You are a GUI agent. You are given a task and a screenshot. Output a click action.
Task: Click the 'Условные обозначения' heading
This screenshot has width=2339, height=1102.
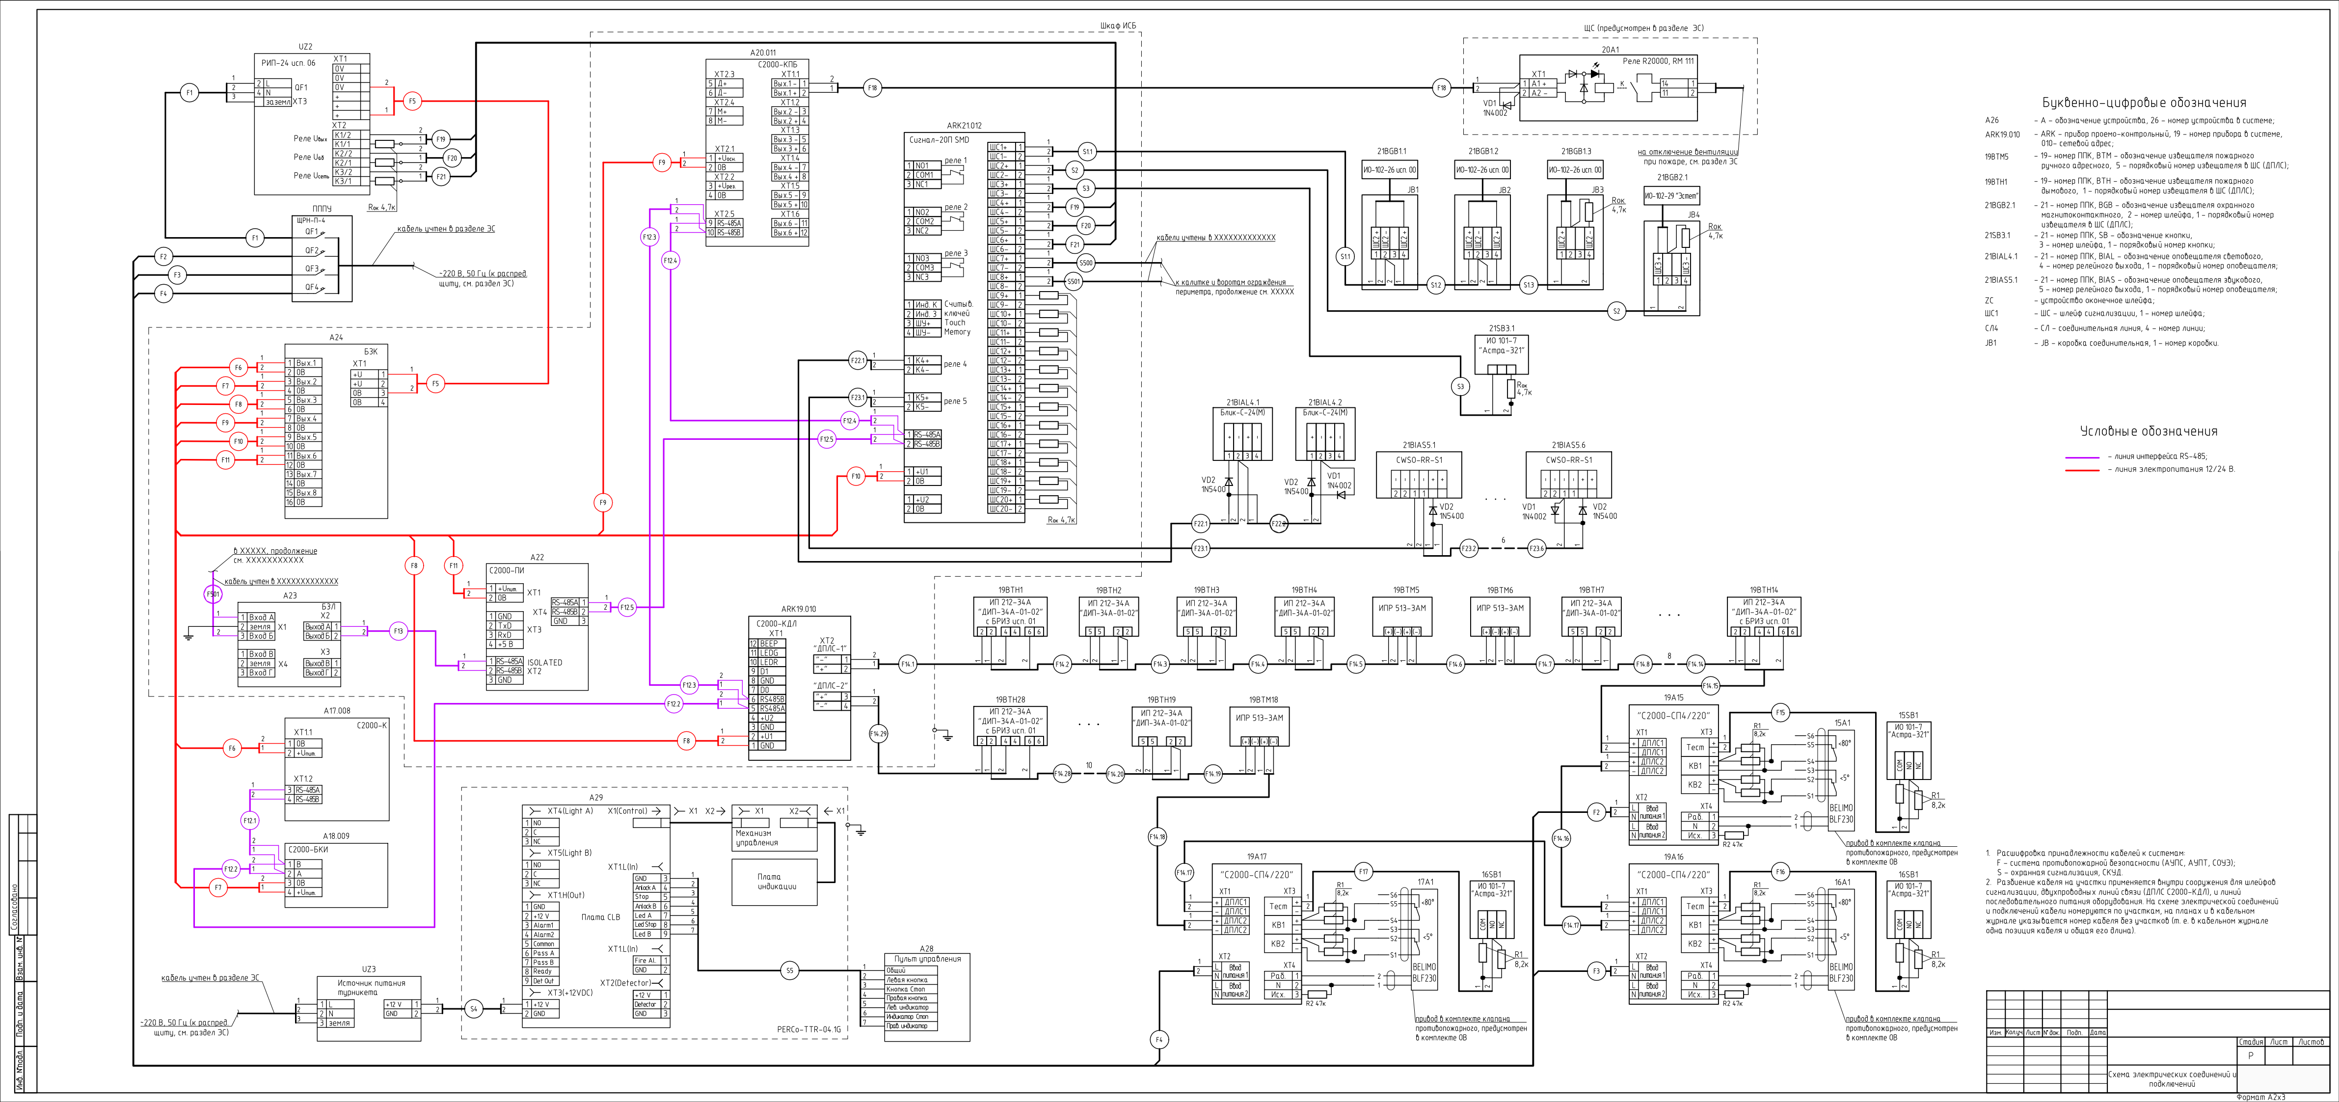pos(2149,431)
